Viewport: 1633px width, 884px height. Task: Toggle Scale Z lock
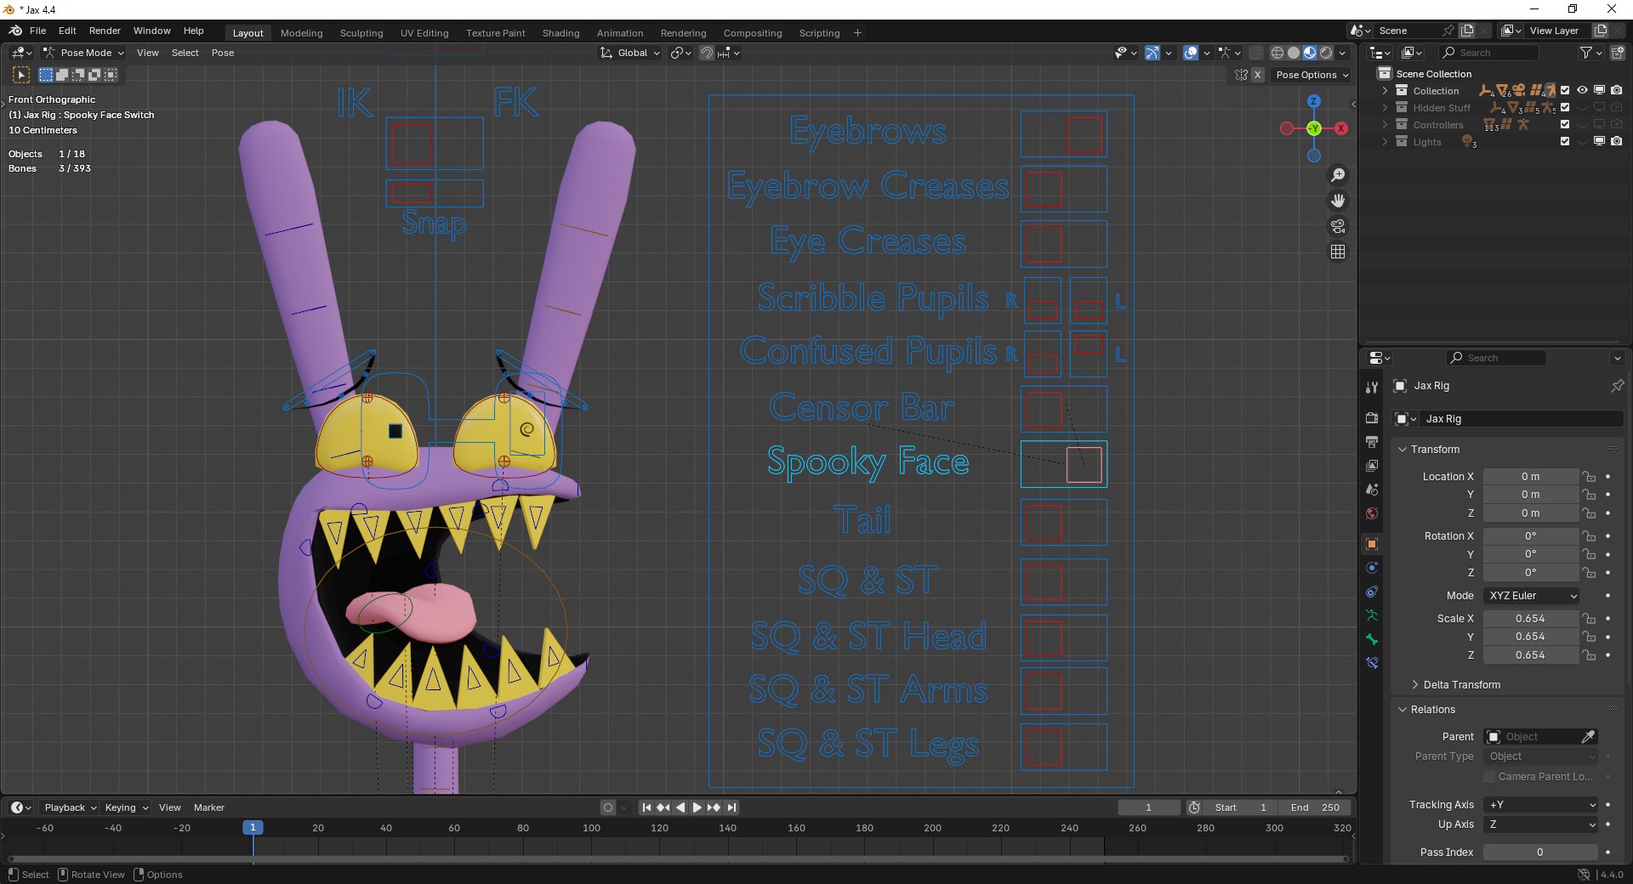click(1588, 655)
